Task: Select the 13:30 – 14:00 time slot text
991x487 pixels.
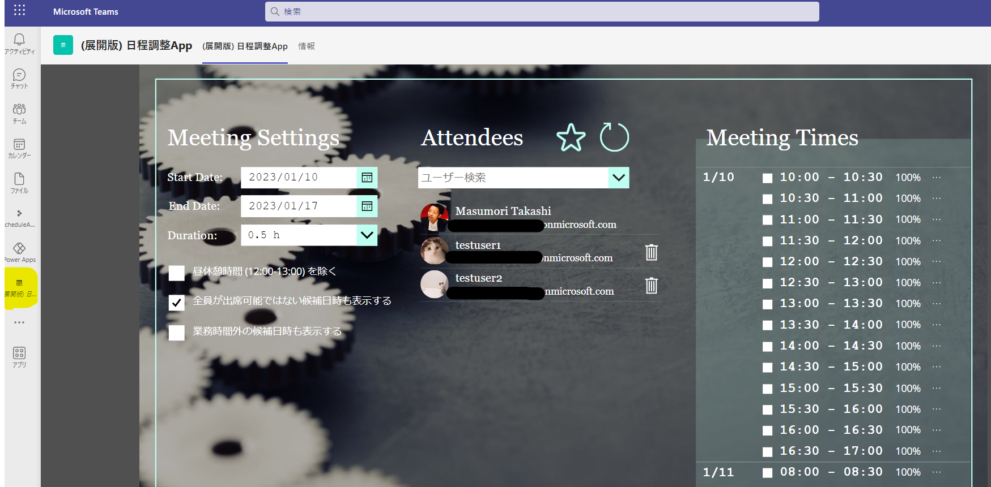Action: coord(831,325)
